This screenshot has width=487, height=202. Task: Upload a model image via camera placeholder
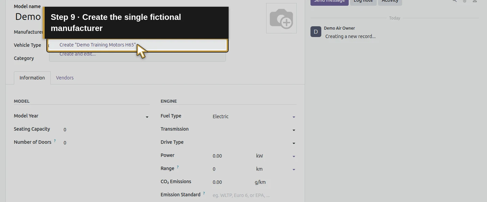coord(281,18)
